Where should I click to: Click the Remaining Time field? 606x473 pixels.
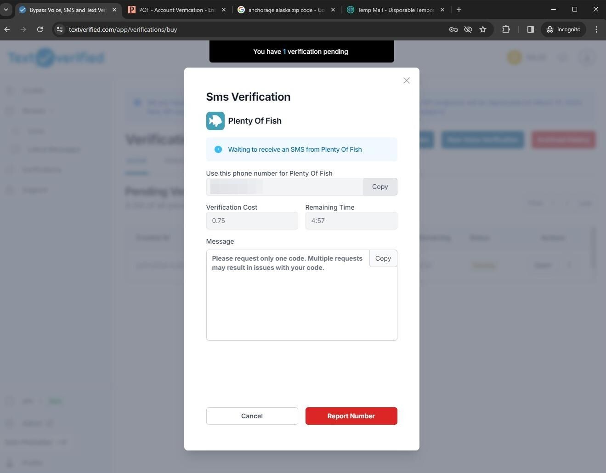pyautogui.click(x=351, y=221)
